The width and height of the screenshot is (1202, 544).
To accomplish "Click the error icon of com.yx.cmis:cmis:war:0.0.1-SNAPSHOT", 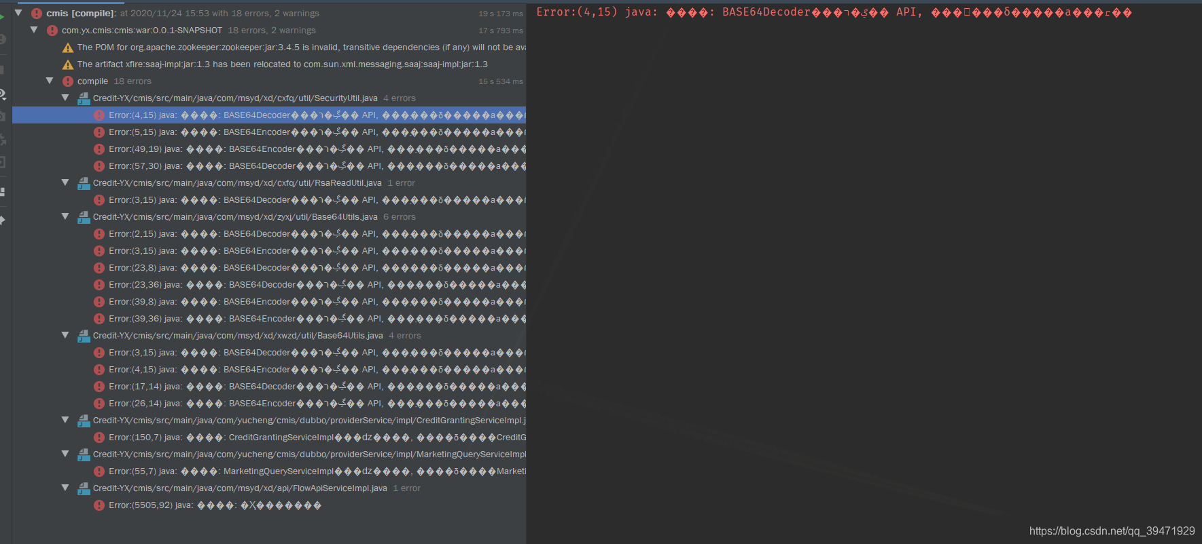I will [x=52, y=31].
